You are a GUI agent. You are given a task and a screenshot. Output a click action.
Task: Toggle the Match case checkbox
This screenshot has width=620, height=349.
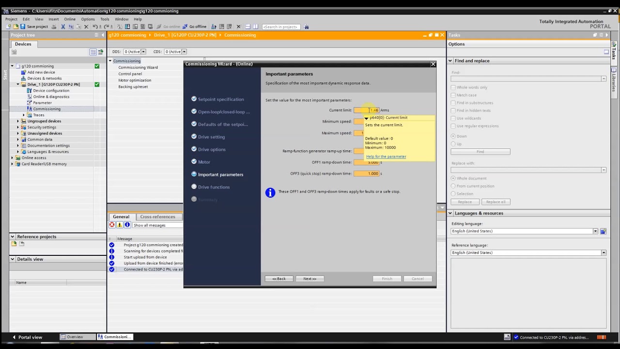pos(453,95)
